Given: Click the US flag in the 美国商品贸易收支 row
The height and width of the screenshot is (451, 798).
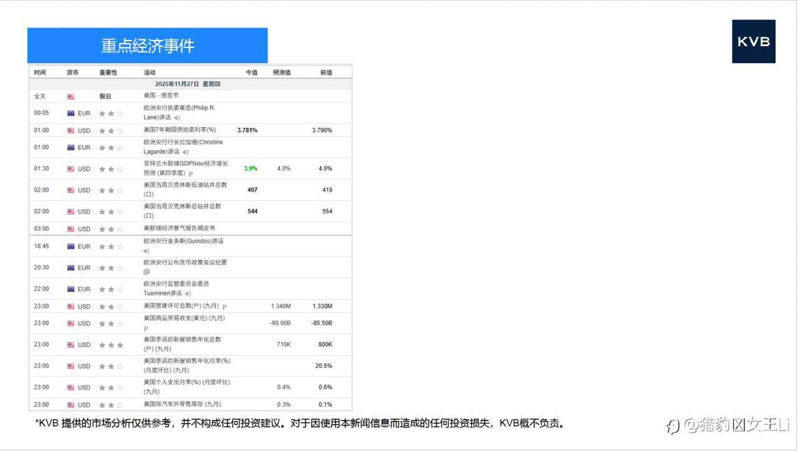Looking at the screenshot, I should [70, 323].
